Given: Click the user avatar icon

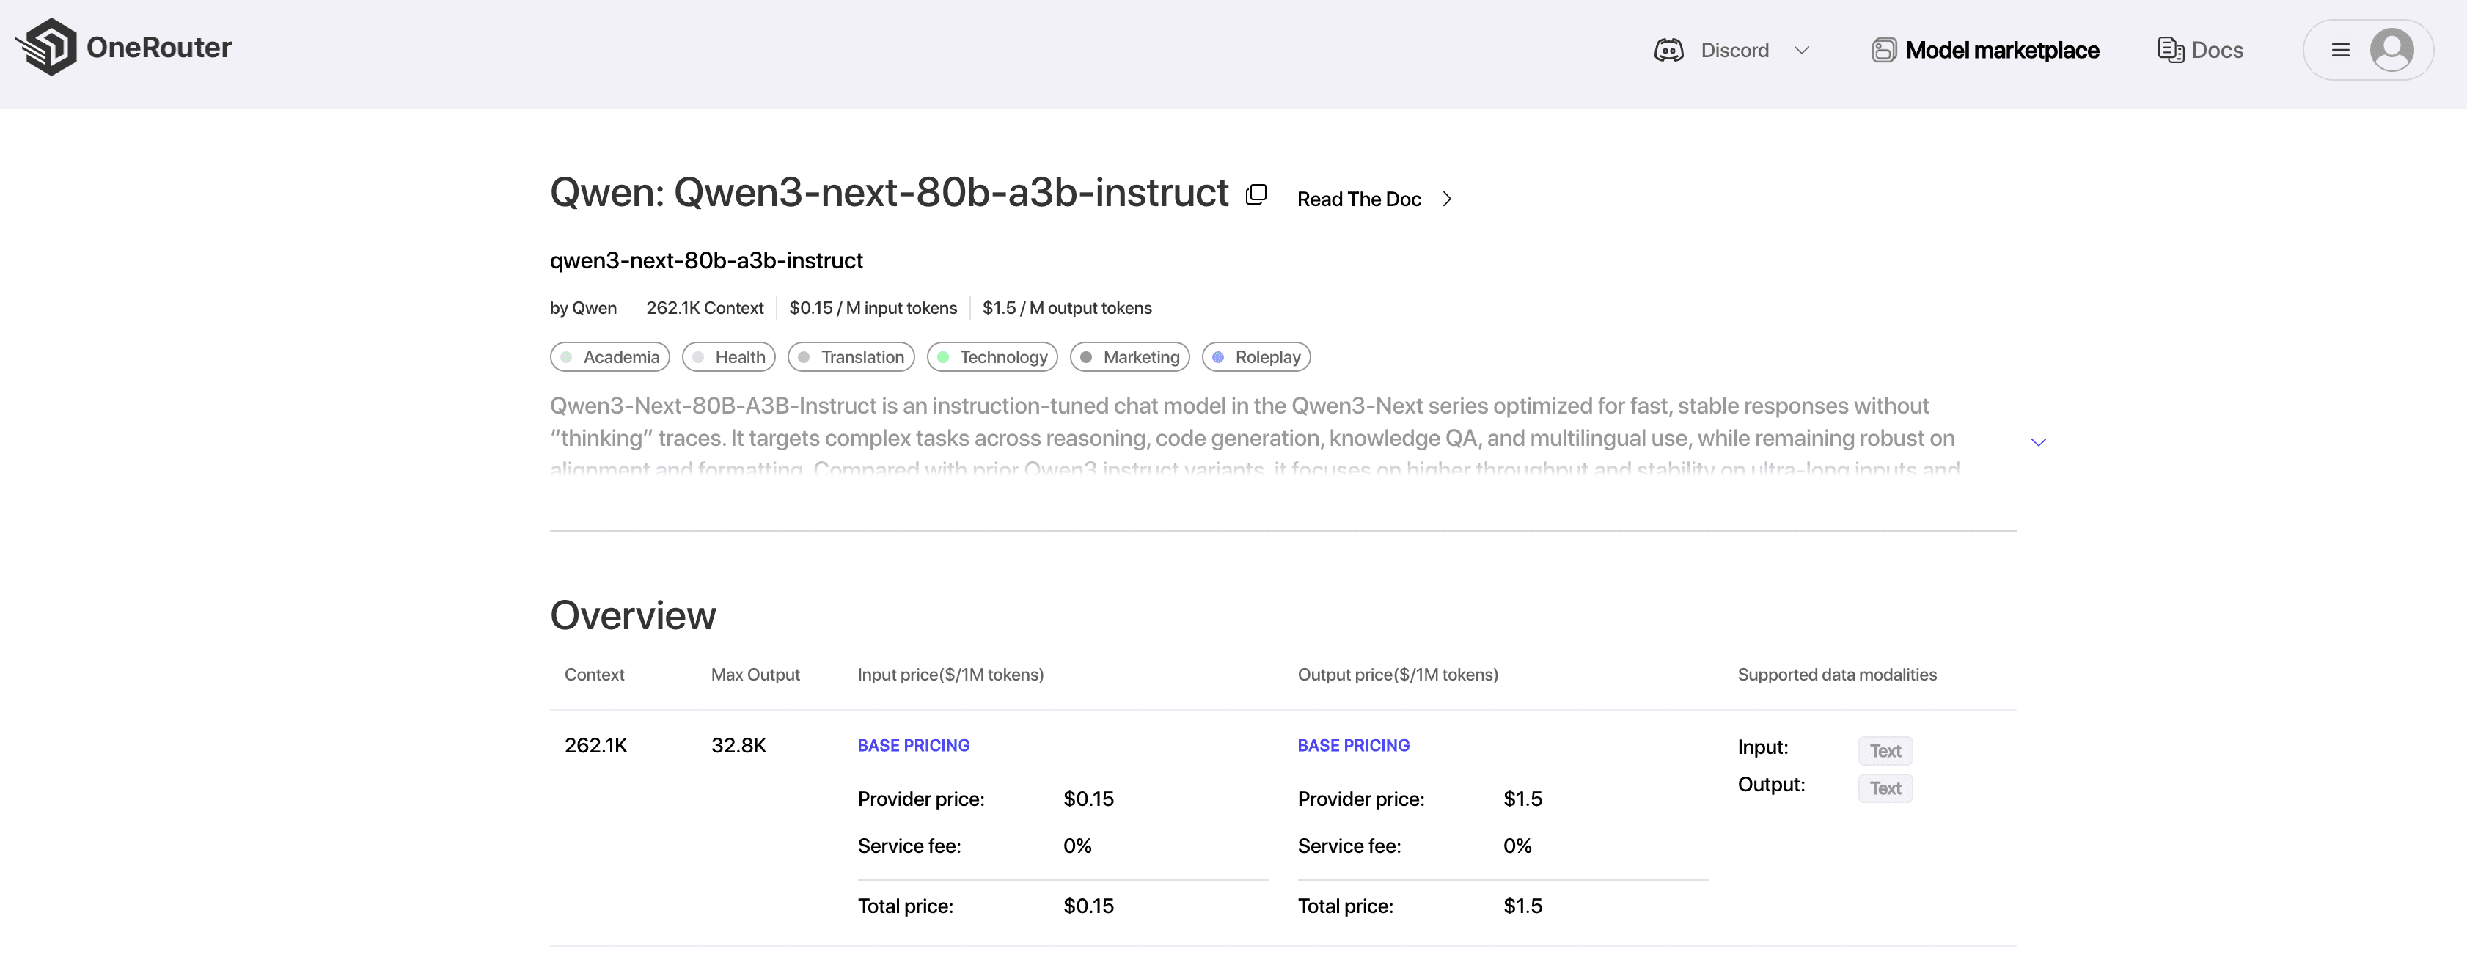Looking at the screenshot, I should tap(2391, 50).
